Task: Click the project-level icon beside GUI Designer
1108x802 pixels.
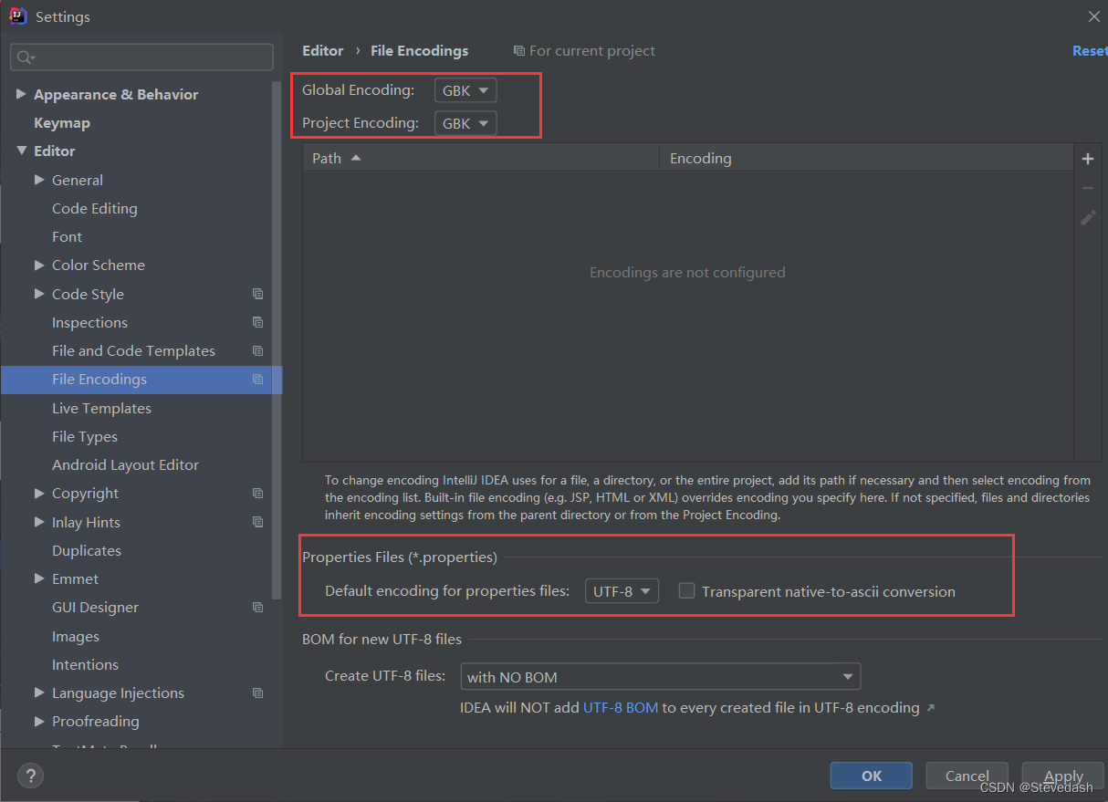Action: (x=258, y=608)
